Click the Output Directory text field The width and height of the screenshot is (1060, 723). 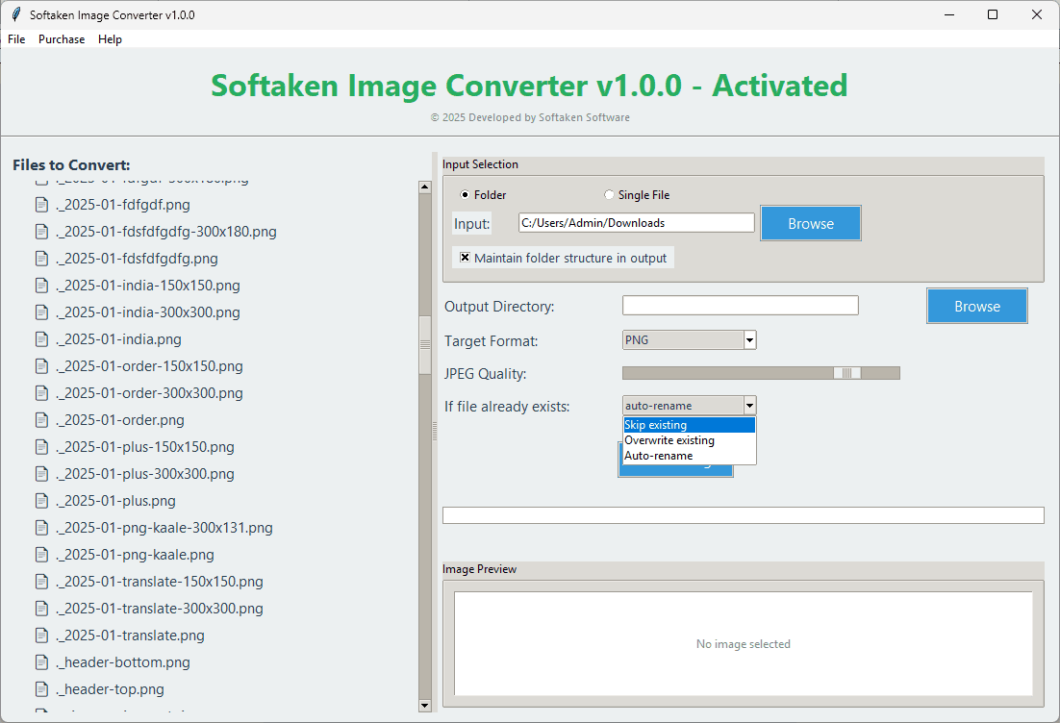tap(741, 306)
